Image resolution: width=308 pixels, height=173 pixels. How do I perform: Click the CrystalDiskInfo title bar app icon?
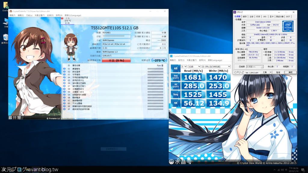point(11,11)
